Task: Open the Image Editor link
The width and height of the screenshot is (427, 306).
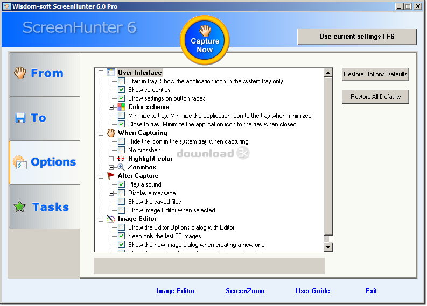Action: [176, 291]
